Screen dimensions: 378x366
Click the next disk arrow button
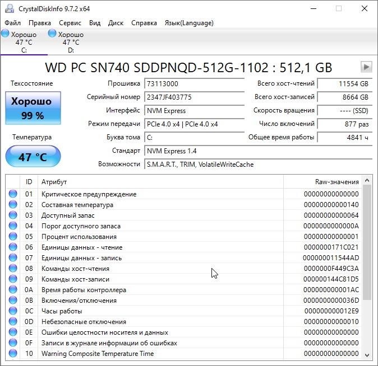point(366,67)
